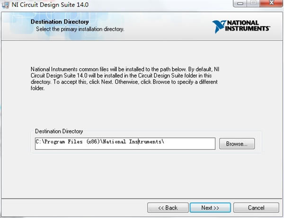This screenshot has height=218, width=284.
Task: Click "Select the primary installation directory" subtitle
Action: 80,29
